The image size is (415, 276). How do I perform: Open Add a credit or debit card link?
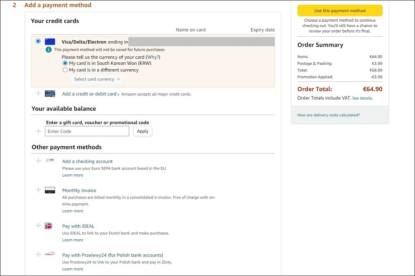tap(90, 94)
